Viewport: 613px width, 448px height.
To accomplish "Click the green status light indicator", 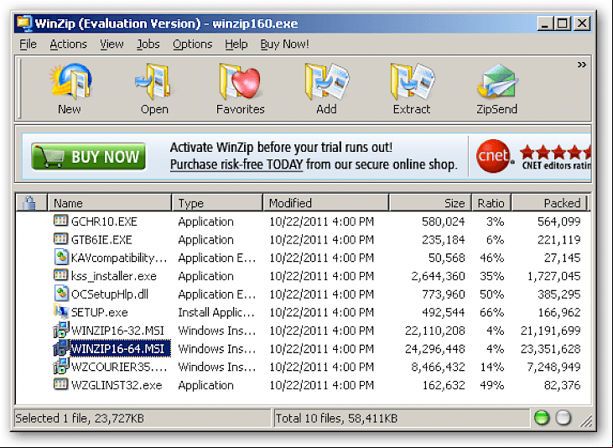I will pos(542,418).
